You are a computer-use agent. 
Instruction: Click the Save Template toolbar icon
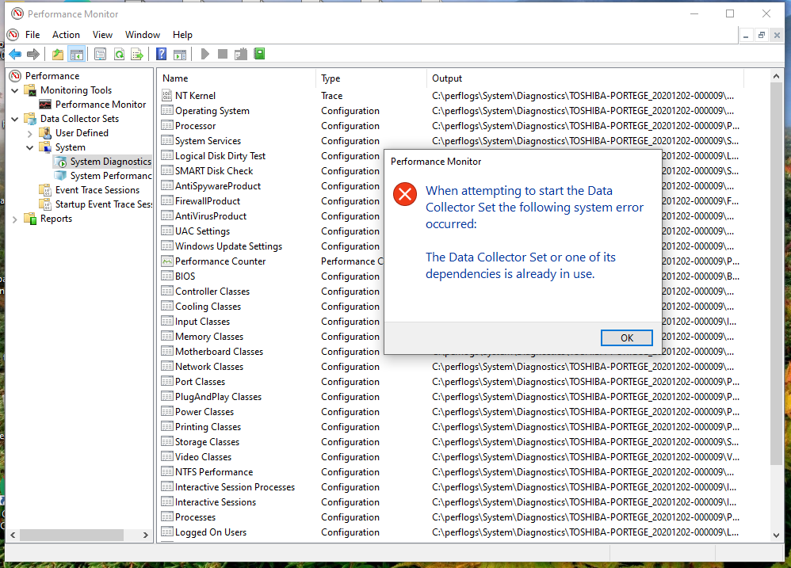click(241, 54)
